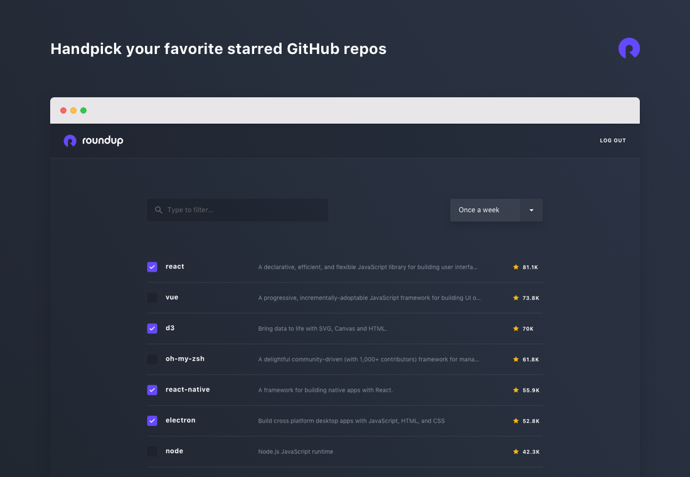This screenshot has height=477, width=690.
Task: Click the 'Handpick your favorite starred GitHub repos' headline
Action: coord(218,49)
